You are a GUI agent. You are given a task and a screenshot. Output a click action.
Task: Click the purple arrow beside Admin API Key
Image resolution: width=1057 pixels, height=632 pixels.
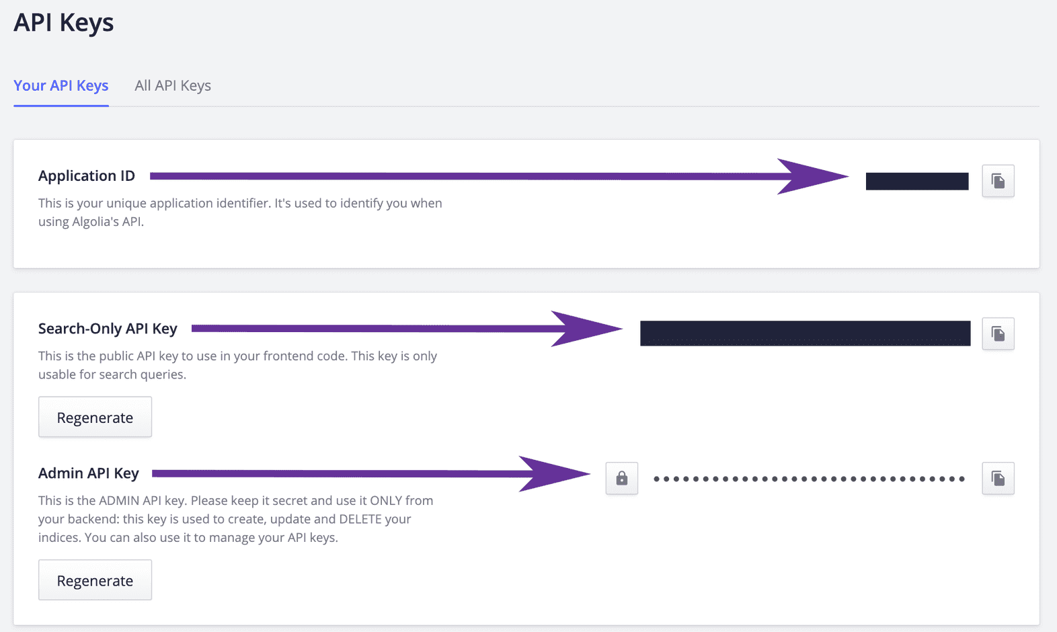coord(370,473)
